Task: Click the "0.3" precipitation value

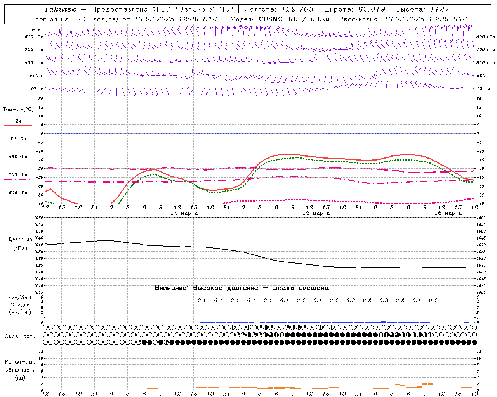Action: pyautogui.click(x=384, y=300)
